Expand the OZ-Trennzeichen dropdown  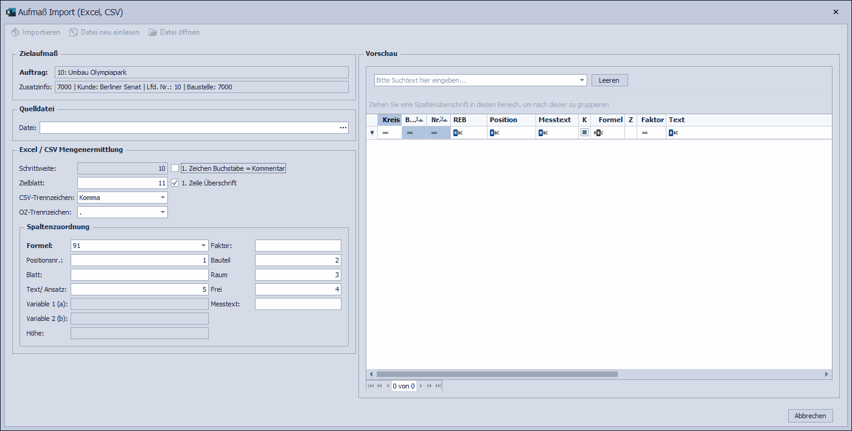click(162, 212)
